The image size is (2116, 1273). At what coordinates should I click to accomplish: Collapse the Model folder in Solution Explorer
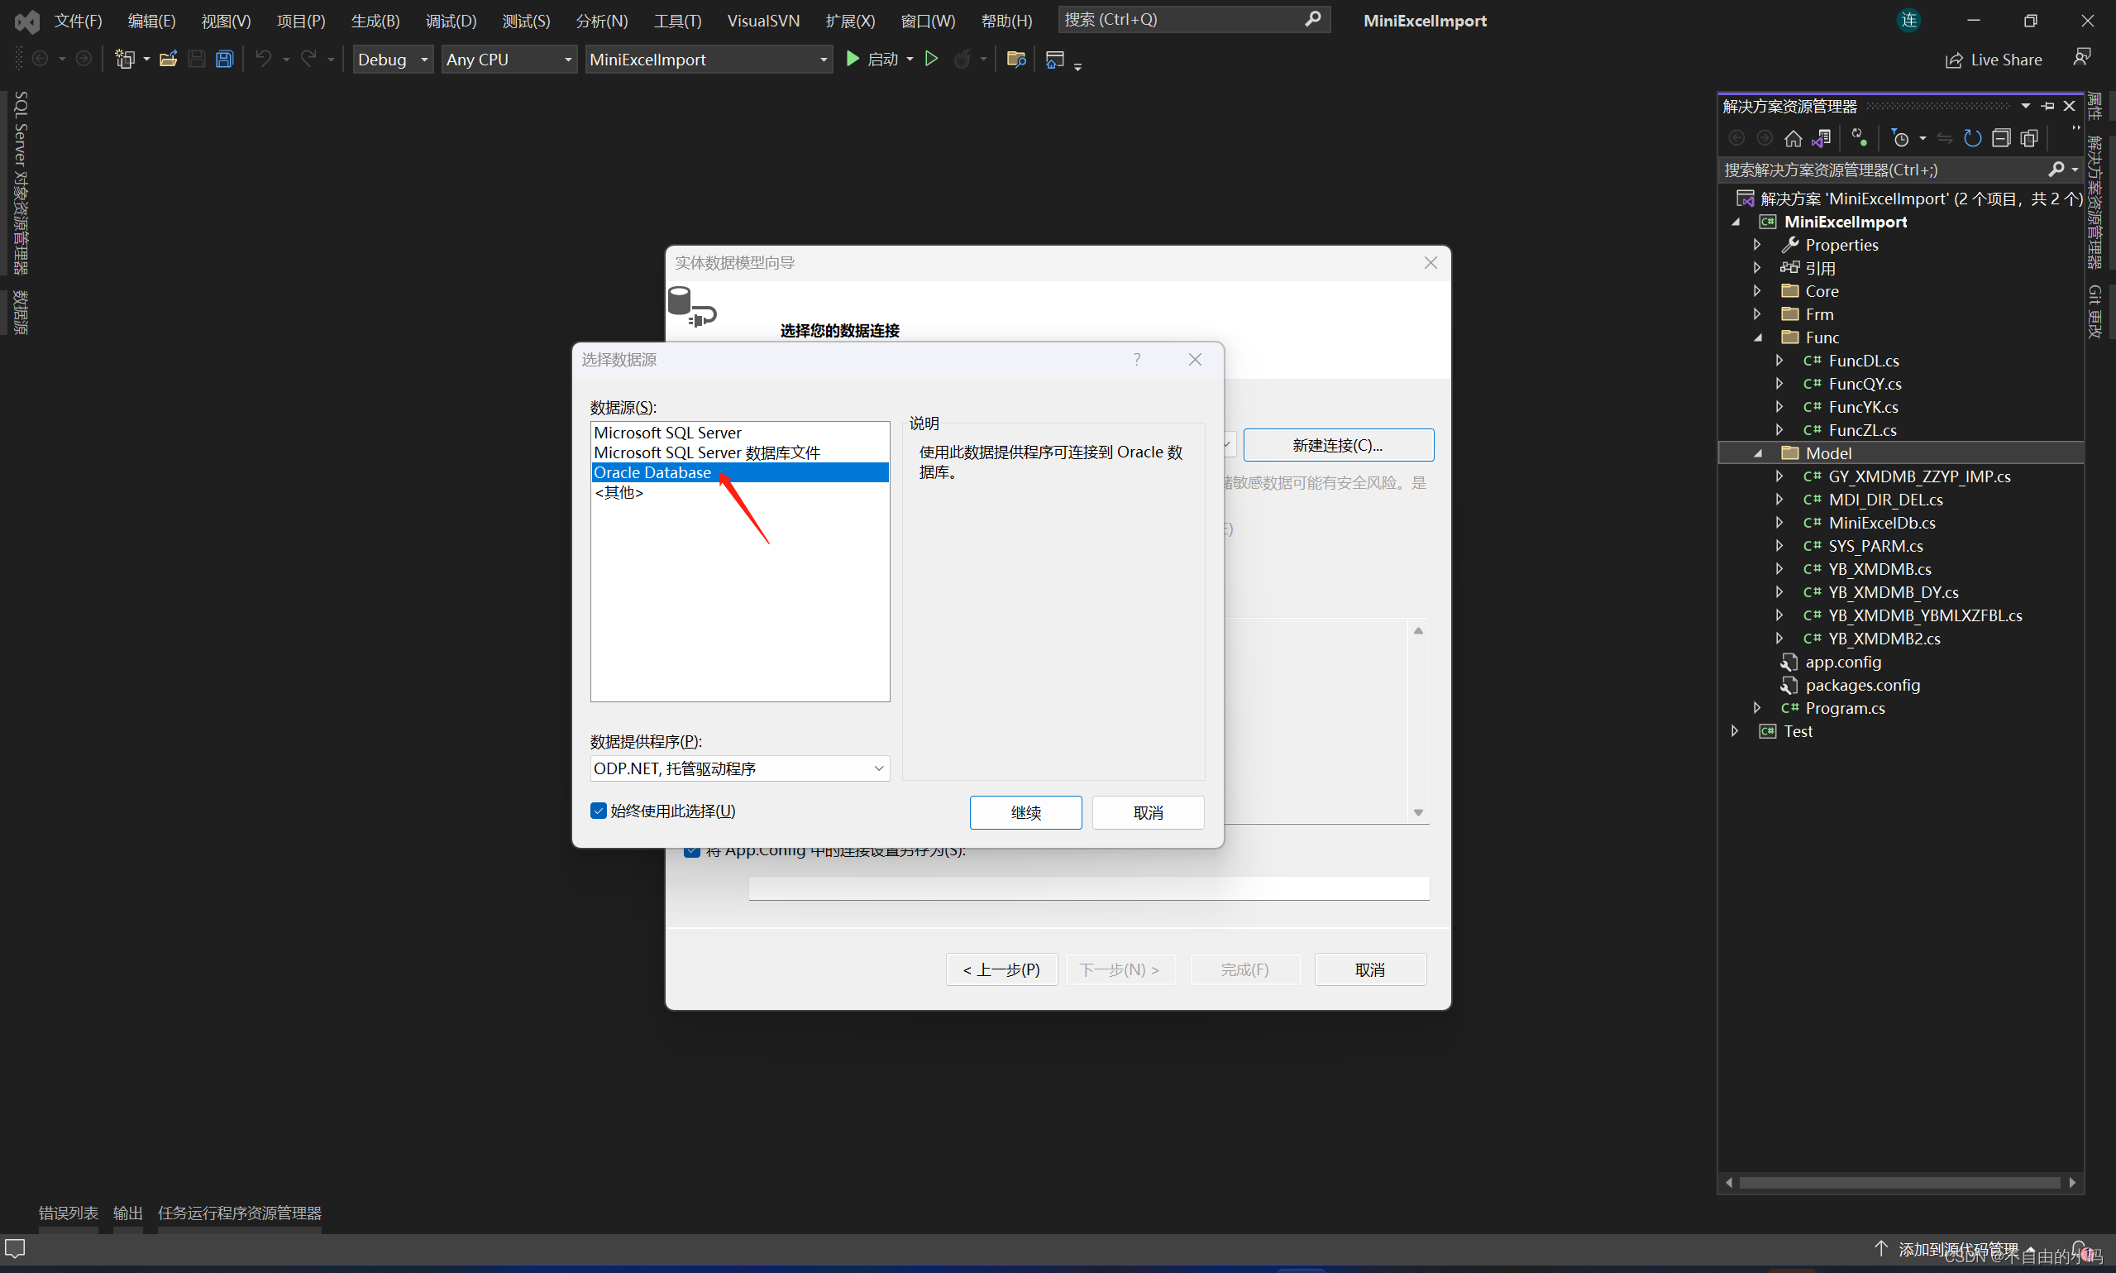[x=1757, y=453]
